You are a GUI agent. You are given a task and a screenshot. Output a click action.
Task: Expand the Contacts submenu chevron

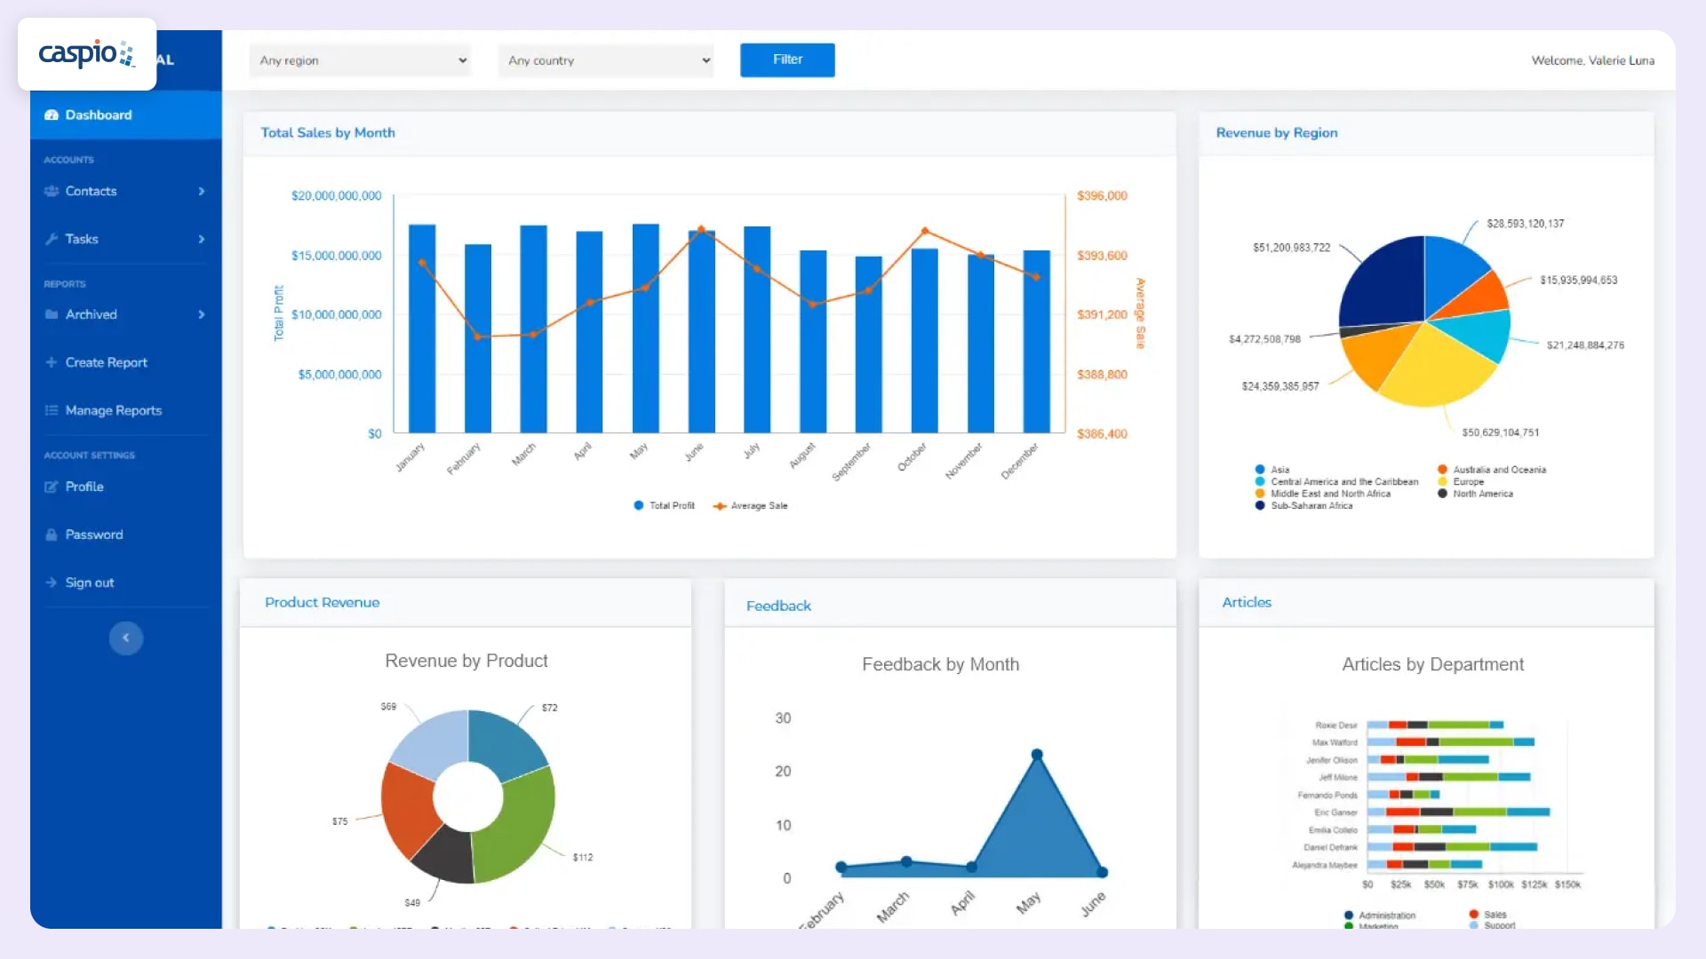pyautogui.click(x=202, y=192)
